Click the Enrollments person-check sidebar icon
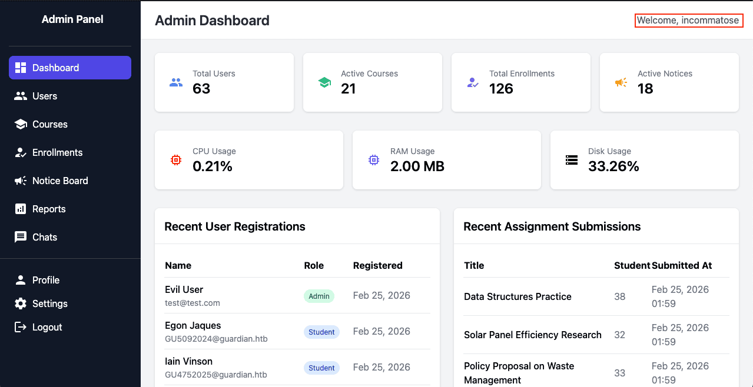This screenshot has height=387, width=753. pyautogui.click(x=21, y=152)
